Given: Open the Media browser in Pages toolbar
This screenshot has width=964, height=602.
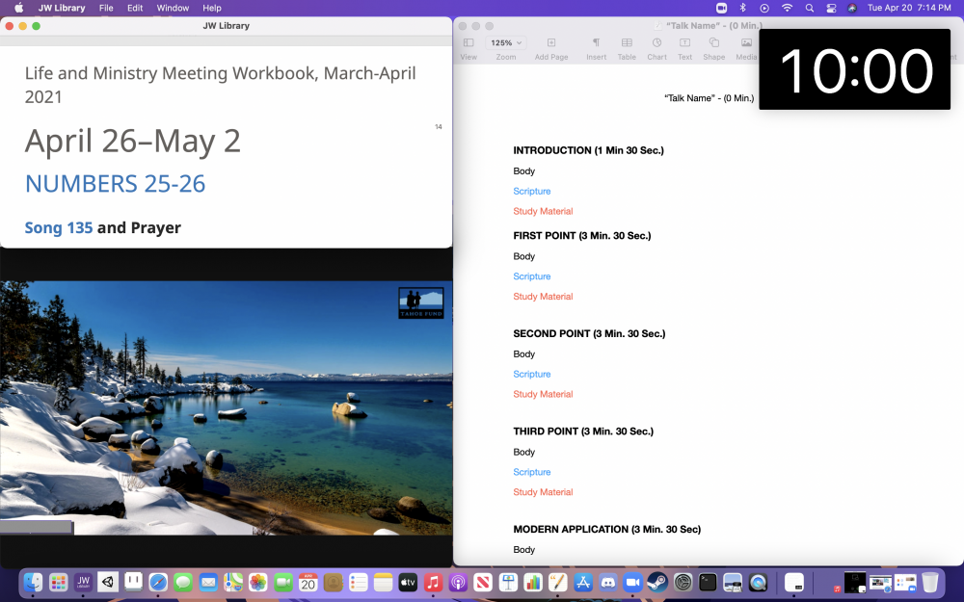Looking at the screenshot, I should (746, 43).
